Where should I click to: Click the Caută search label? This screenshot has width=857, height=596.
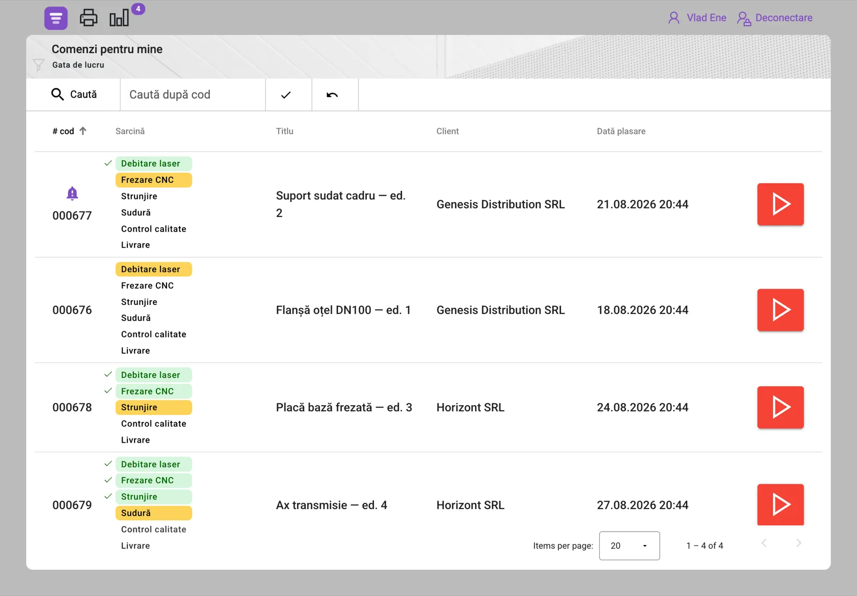tap(84, 94)
